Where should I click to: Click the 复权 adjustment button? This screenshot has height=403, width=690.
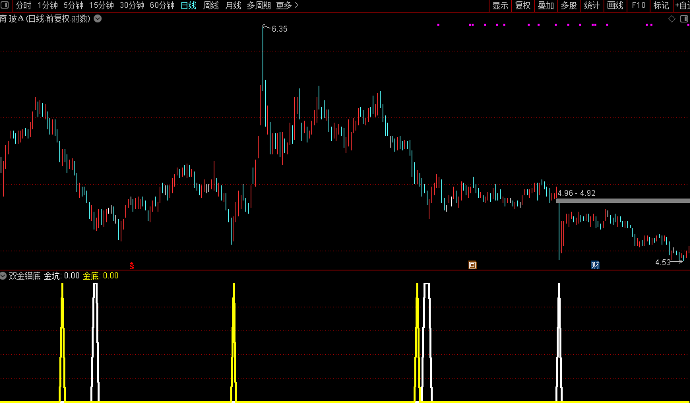click(523, 5)
